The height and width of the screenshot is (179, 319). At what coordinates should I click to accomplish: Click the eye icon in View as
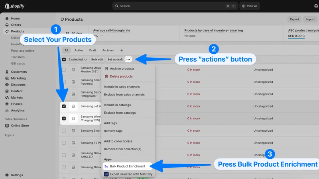tap(244, 6)
